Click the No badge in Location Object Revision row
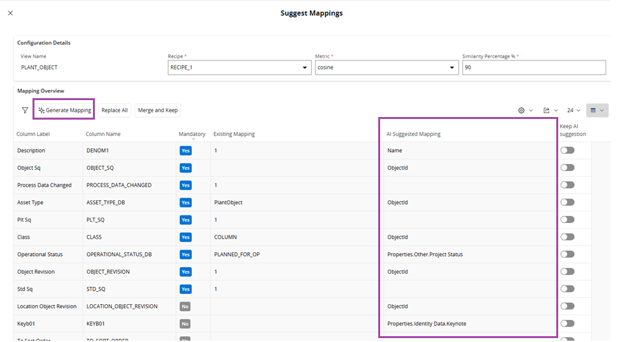Viewport: 618px width, 342px height. [x=185, y=306]
